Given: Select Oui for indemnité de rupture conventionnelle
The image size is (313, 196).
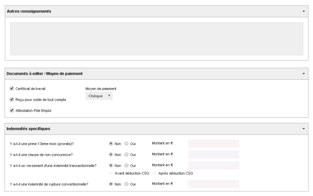Looking at the screenshot, I should [x=126, y=184].
